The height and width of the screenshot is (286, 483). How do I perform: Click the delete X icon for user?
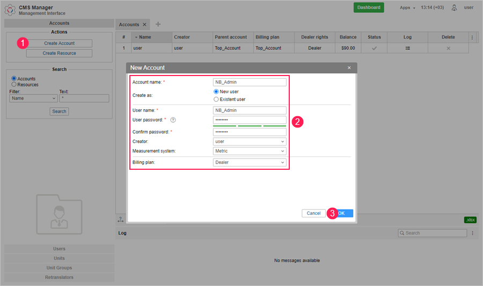448,48
